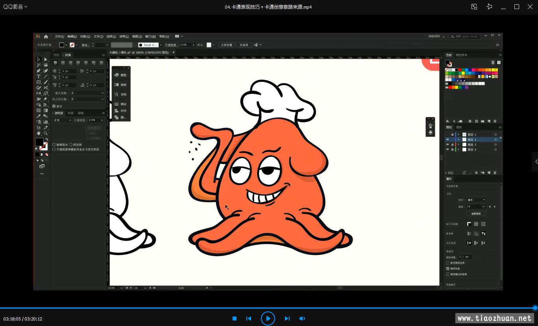This screenshot has height=326, width=538.
Task: Switch to the 外观 tab
Action: [x=70, y=113]
